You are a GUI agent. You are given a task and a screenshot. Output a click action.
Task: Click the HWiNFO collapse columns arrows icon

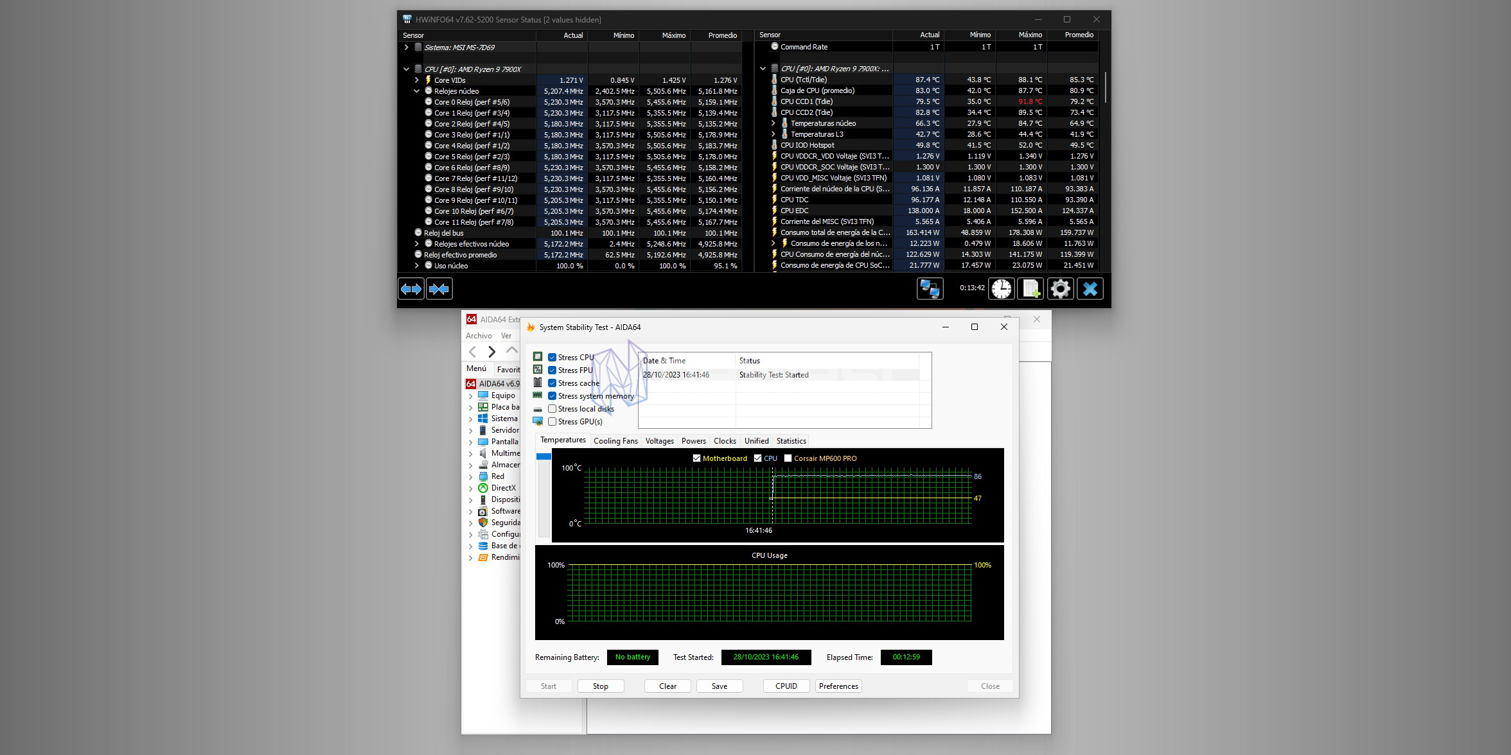(439, 289)
